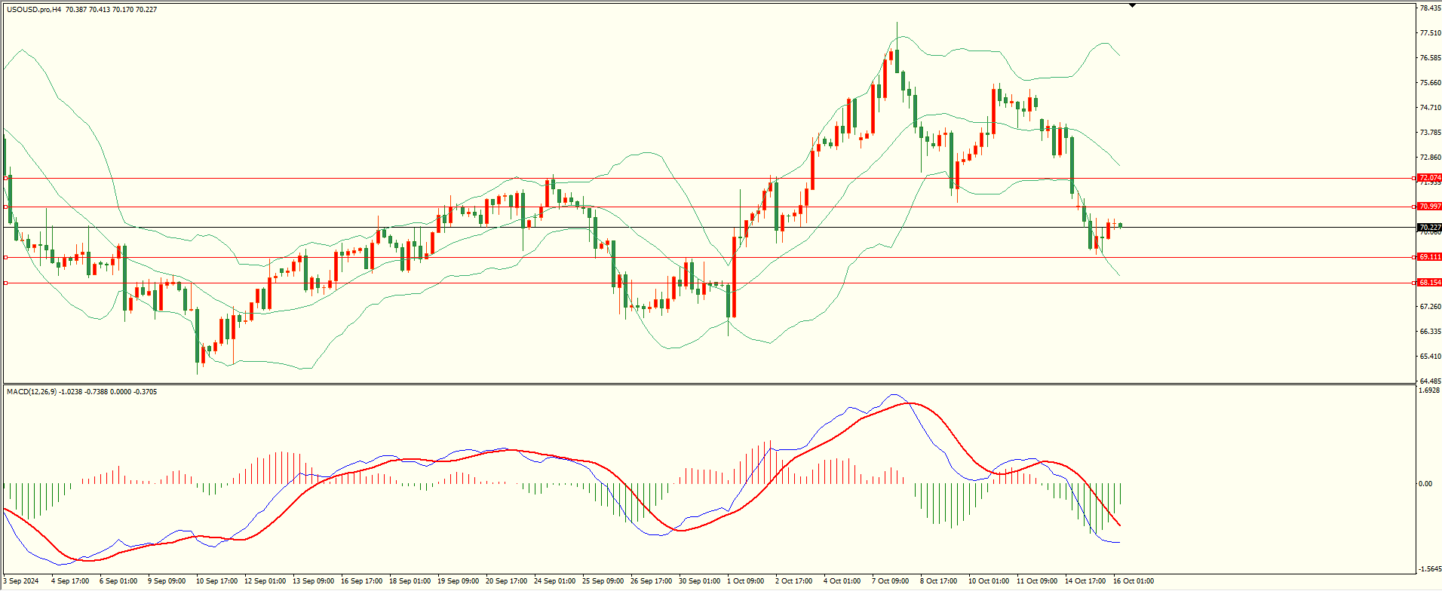Click the 3 Sep 2024 date label
Screen dimensions: 1442x591
21,581
